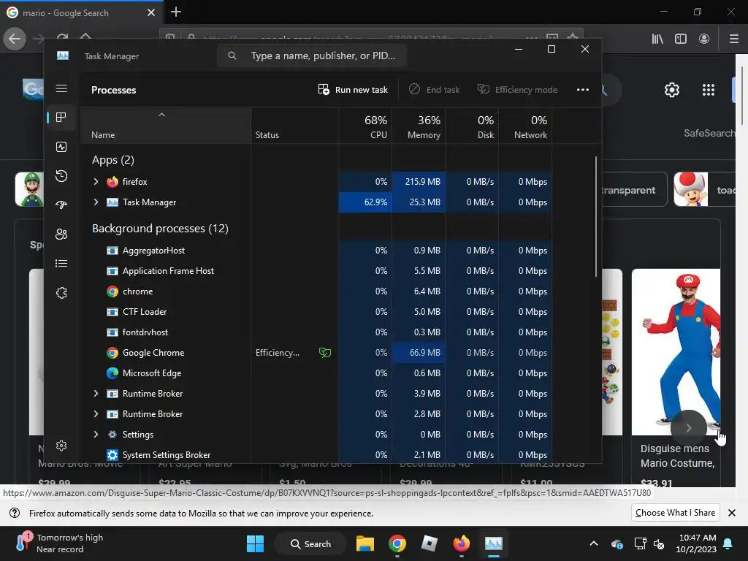Click Task Manager search field
The height and width of the screenshot is (561, 748).
coord(311,56)
